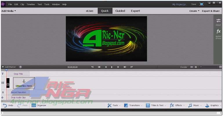Click the zoom in icon at slider end
Viewport: 223px width, 116px height.
(x=221, y=67)
